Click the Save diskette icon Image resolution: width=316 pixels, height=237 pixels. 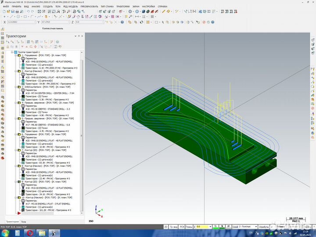point(13,12)
